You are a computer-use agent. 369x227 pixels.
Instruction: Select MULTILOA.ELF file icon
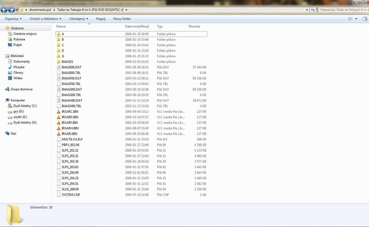[x=59, y=139]
